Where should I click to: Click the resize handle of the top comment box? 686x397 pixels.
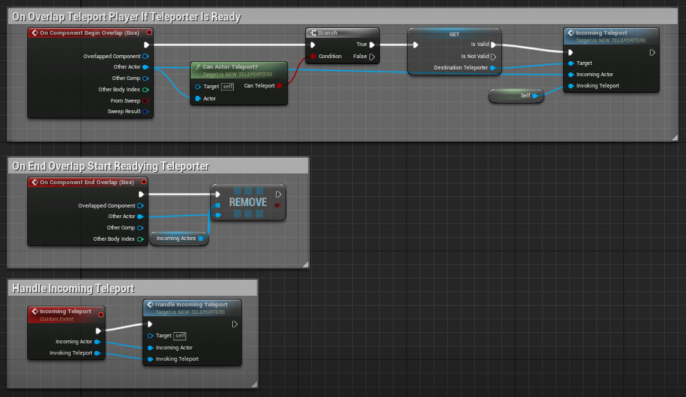[675, 137]
